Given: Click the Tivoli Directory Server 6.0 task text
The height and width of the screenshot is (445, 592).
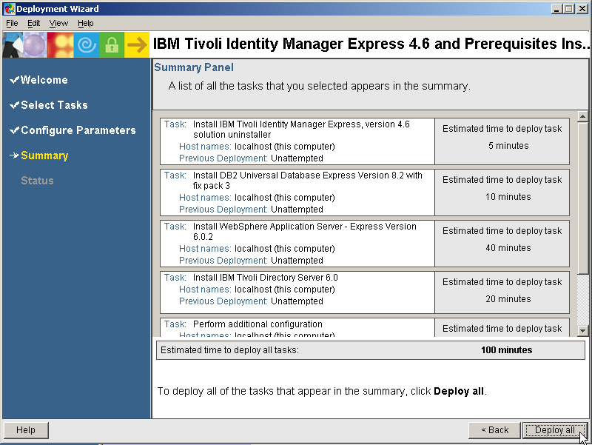Looking at the screenshot, I should 266,277.
